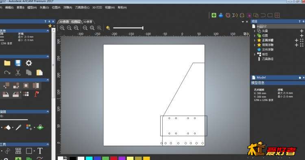Select the 文件浮雕 tree item

[x=268, y=50]
